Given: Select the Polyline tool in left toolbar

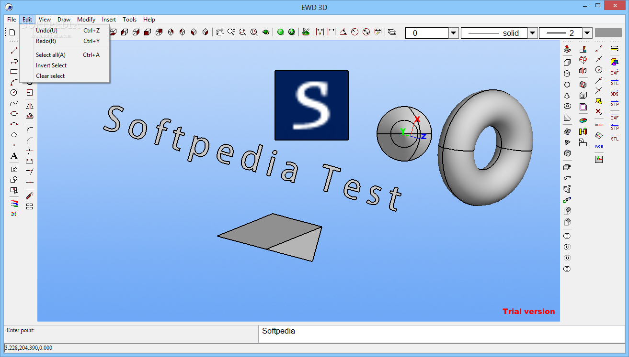Looking at the screenshot, I should pyautogui.click(x=14, y=61).
